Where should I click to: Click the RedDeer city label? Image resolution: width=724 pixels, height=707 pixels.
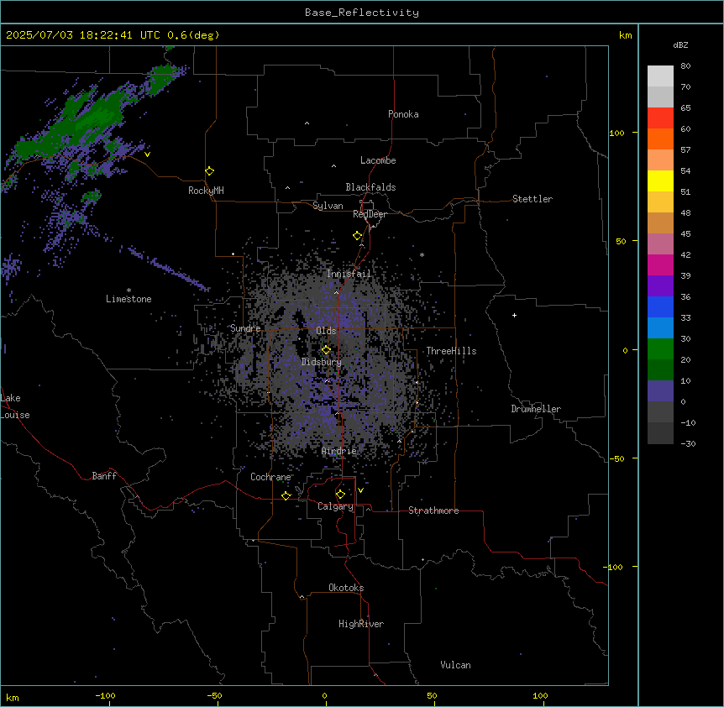tap(370, 214)
